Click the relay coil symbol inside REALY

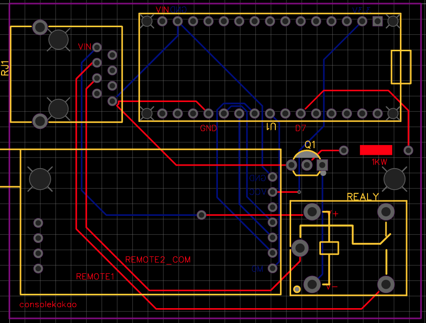[329, 248]
